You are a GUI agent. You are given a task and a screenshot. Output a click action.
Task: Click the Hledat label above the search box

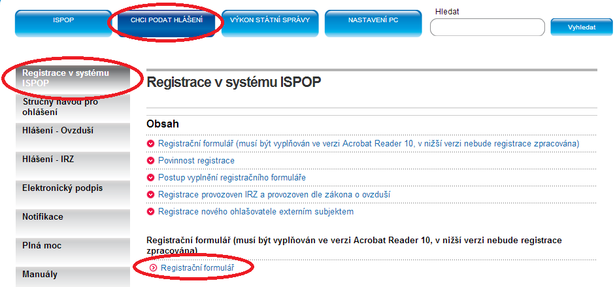[x=447, y=12]
